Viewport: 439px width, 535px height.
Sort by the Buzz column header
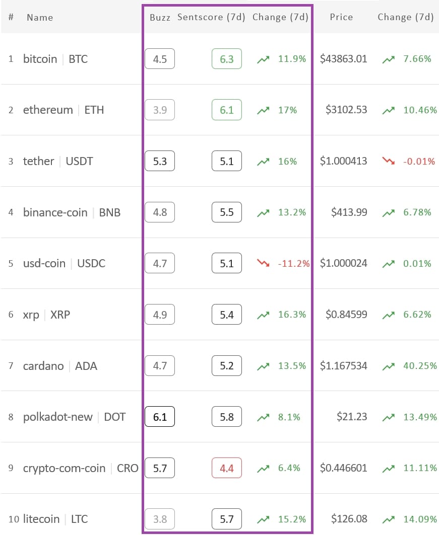tap(160, 18)
